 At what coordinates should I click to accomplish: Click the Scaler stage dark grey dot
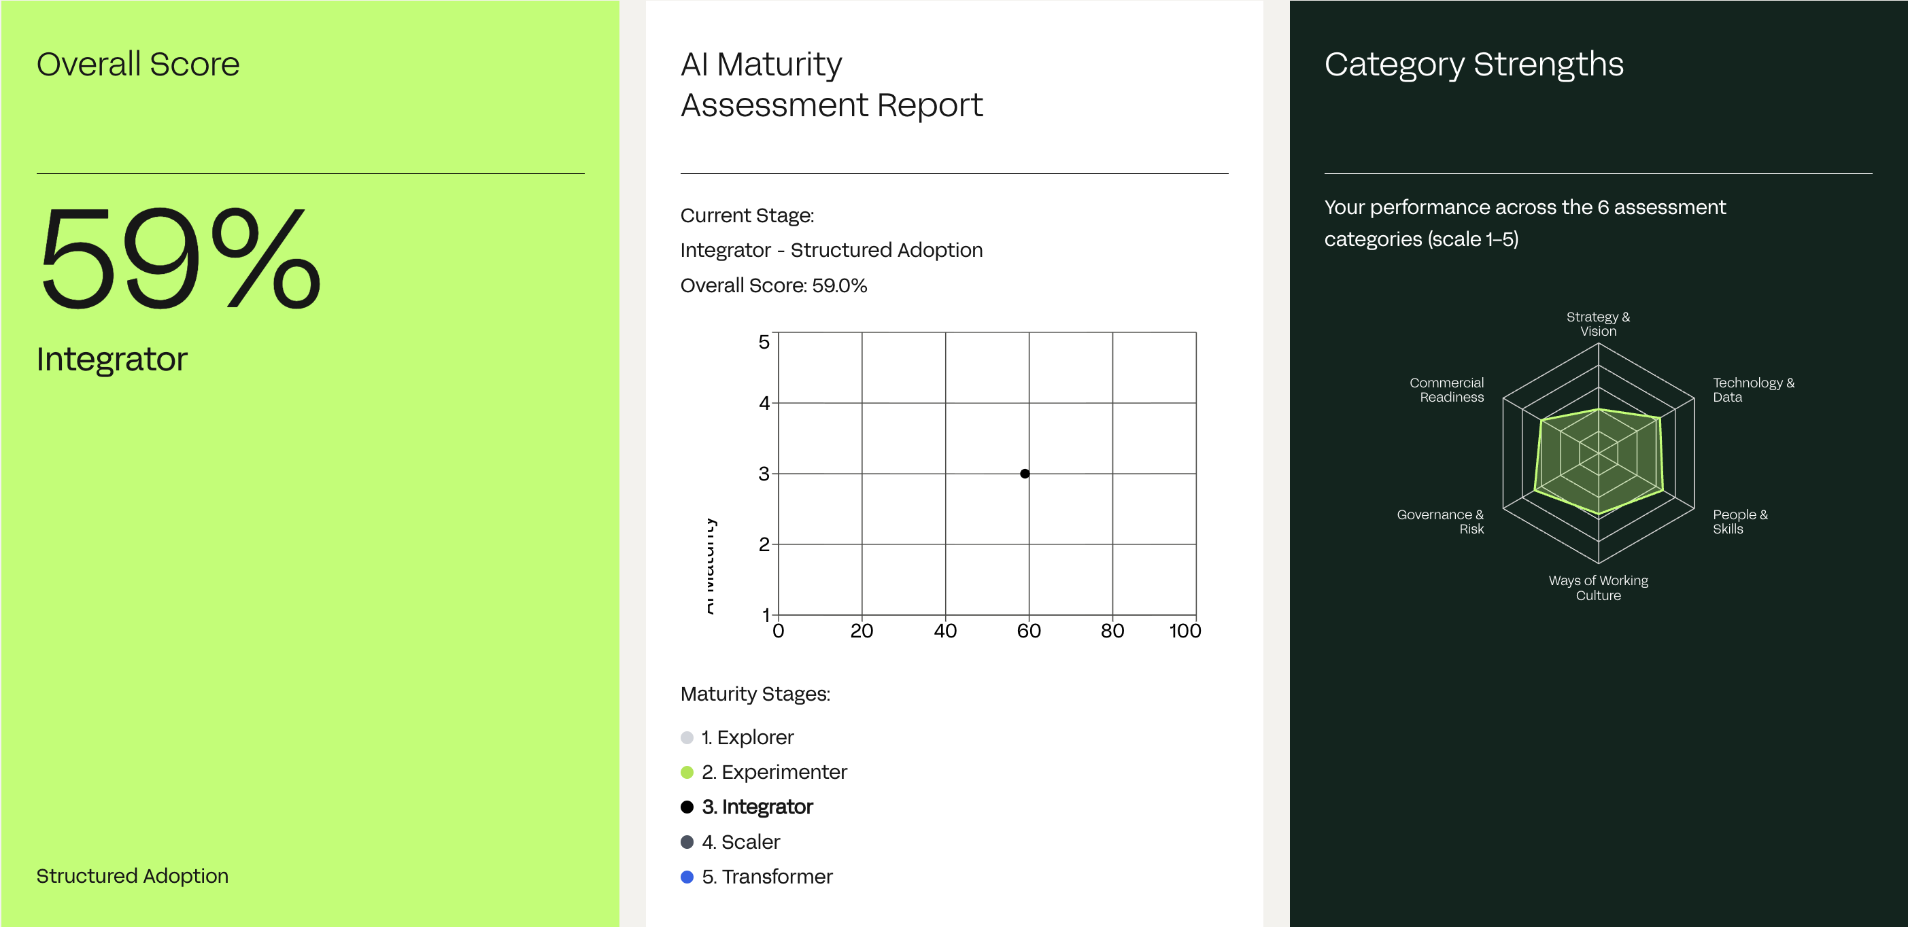coord(687,842)
